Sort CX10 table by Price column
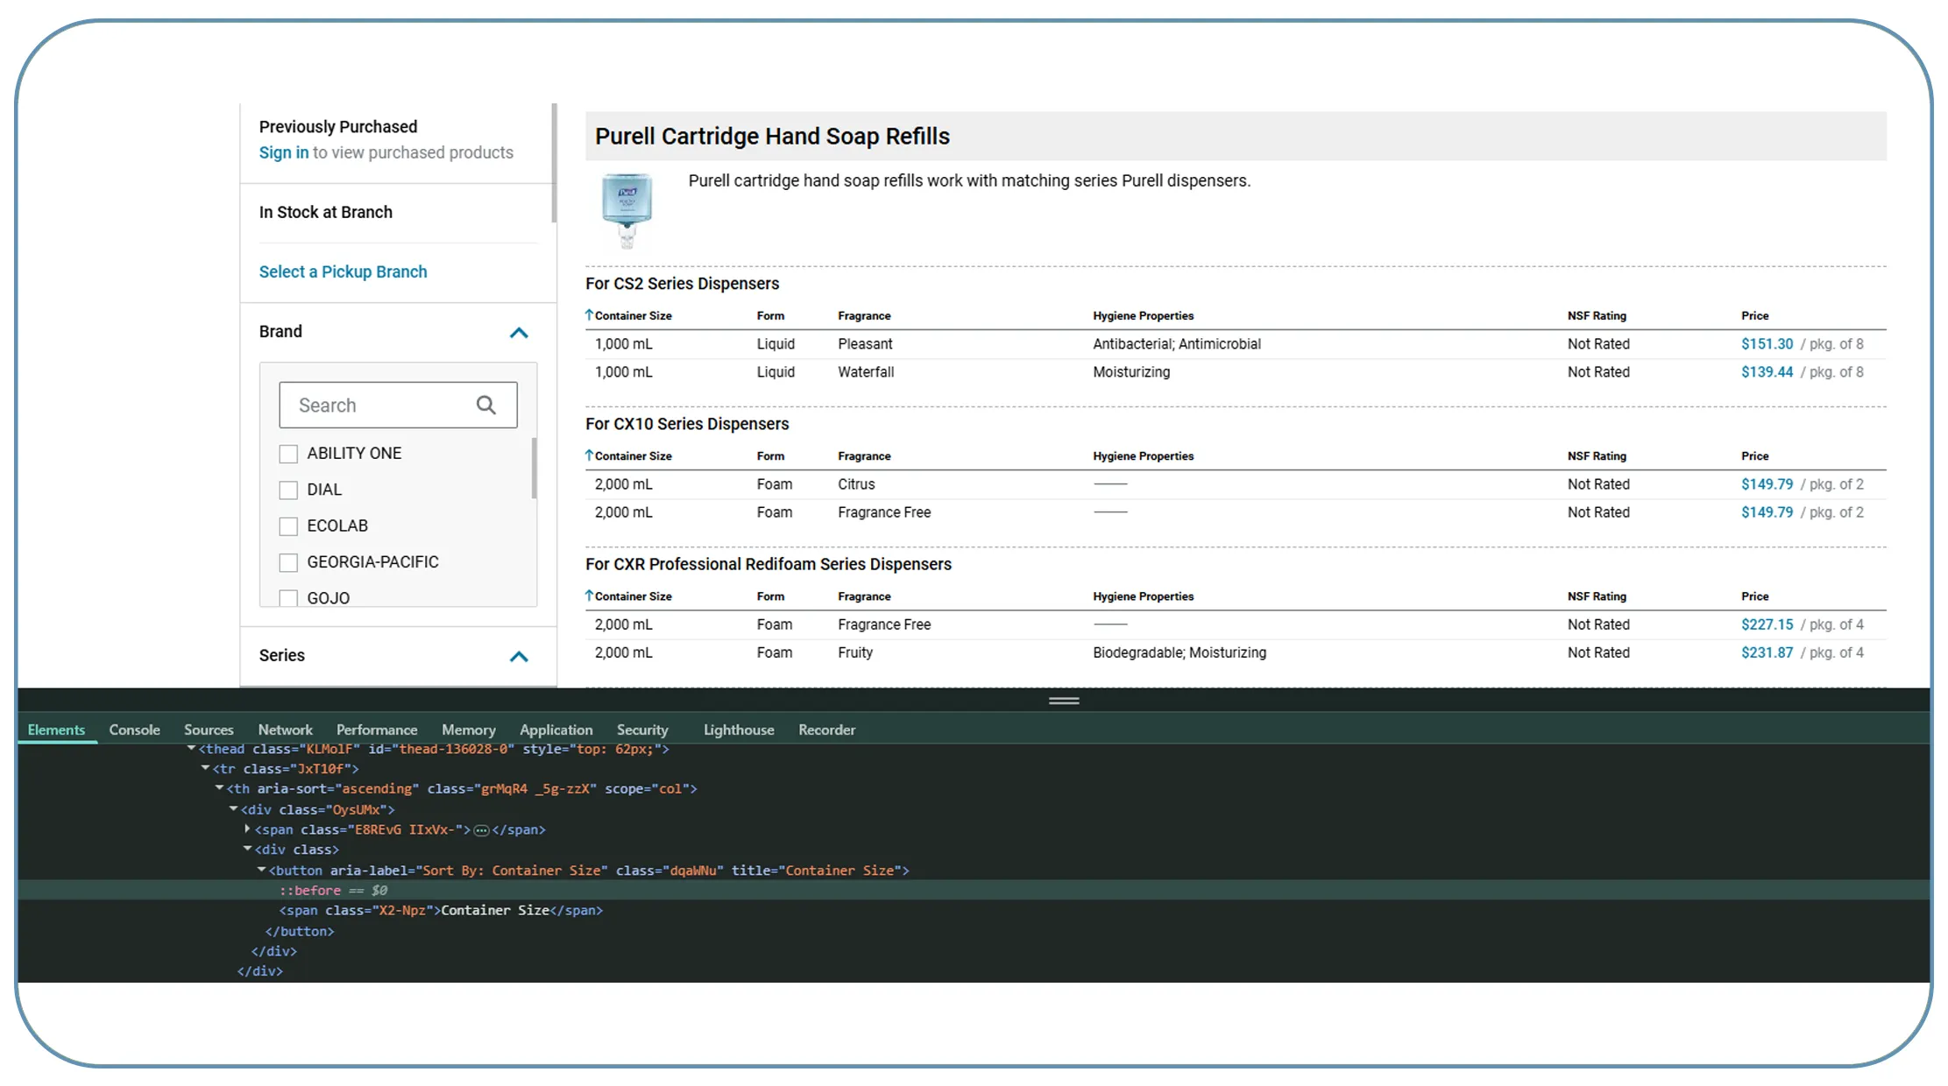Image resolution: width=1948 pixels, height=1086 pixels. coord(1754,455)
